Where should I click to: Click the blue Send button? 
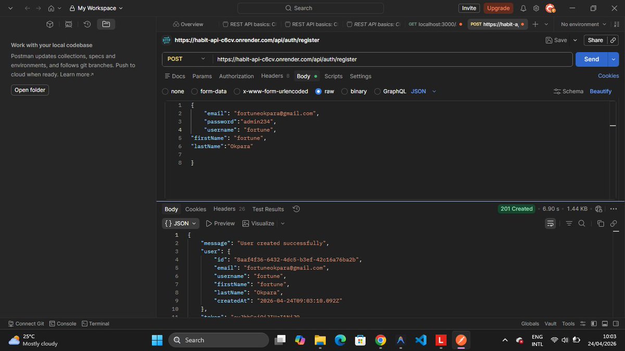[592, 59]
